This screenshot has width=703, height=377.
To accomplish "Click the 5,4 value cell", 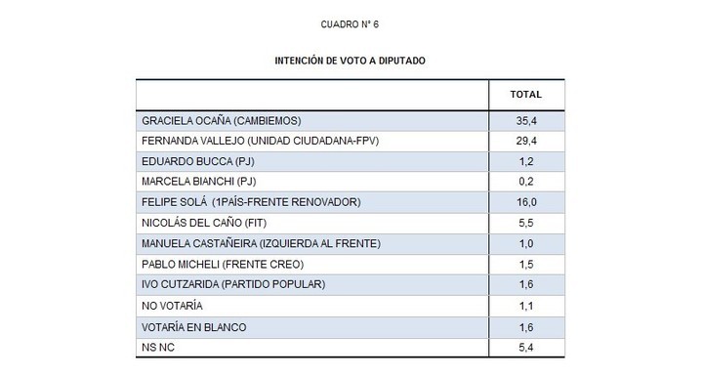I will 526,348.
